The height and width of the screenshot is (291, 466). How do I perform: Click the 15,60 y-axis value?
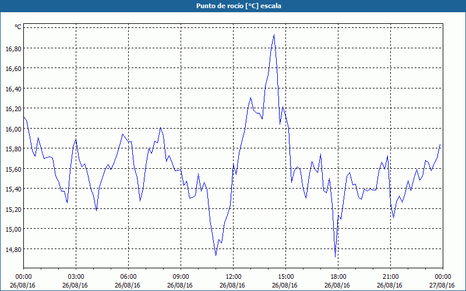[13, 169]
